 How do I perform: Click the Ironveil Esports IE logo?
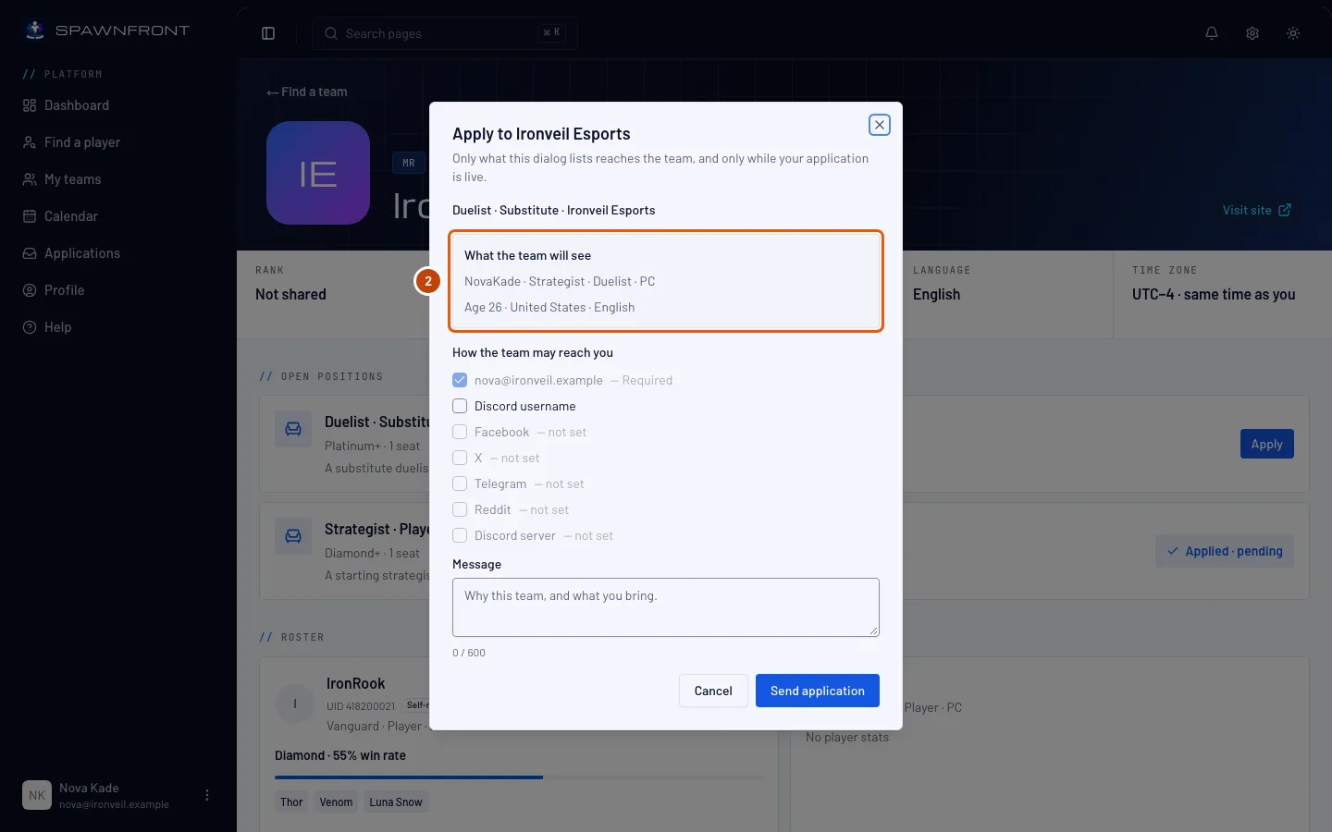pyautogui.click(x=318, y=173)
